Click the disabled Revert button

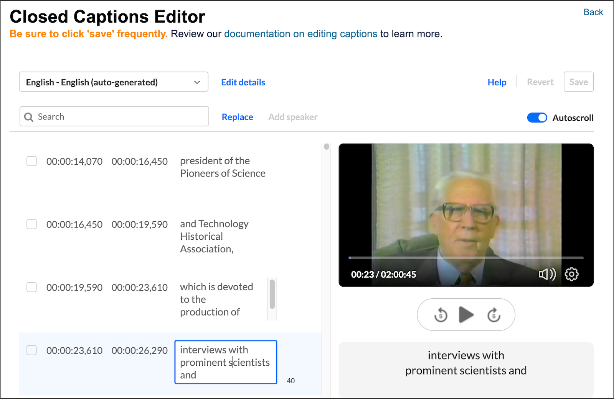click(540, 82)
